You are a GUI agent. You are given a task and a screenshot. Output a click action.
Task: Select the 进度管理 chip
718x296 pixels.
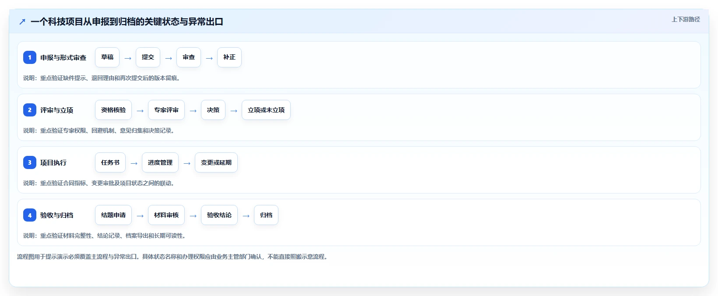coord(160,162)
